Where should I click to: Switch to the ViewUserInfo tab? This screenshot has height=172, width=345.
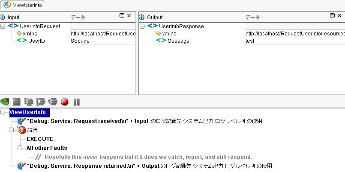point(22,5)
